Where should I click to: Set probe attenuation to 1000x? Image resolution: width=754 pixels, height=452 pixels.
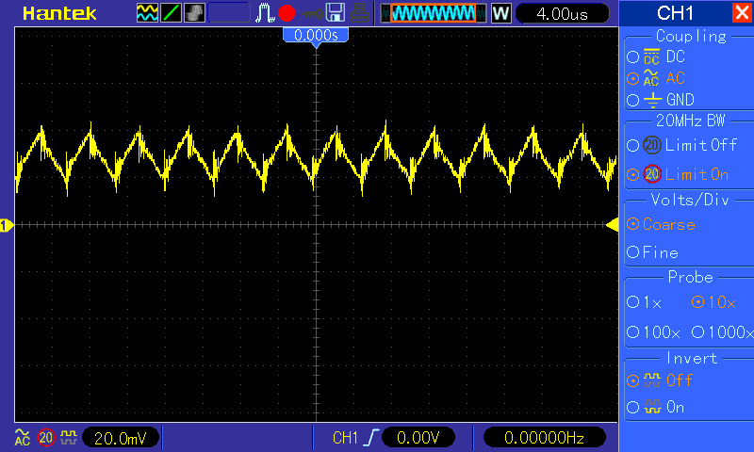click(x=722, y=331)
